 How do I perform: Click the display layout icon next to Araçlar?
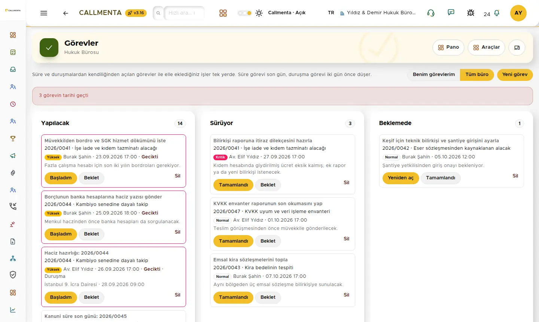coord(517,48)
